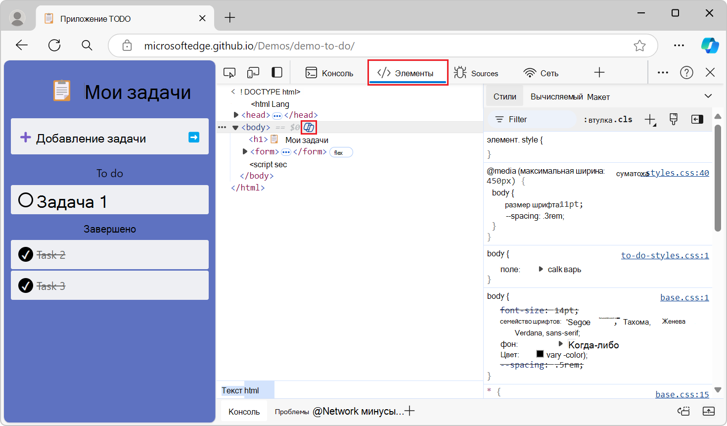Expand the поле calc shorthand property

click(x=541, y=269)
